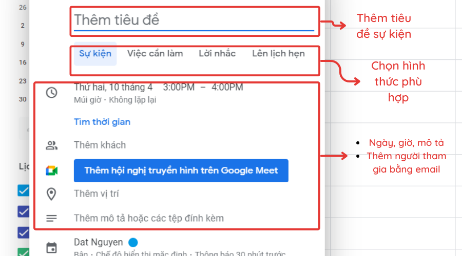Image resolution: width=462 pixels, height=256 pixels.
Task: Open the 'Thứ hai, 10 tháng 4' date picker
Action: pos(113,88)
